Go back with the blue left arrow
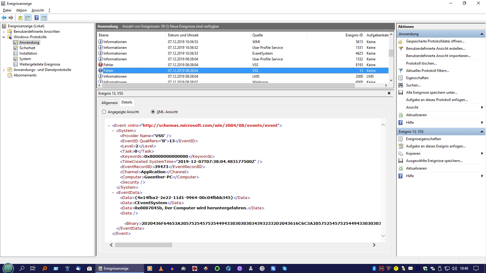This screenshot has width=486, height=273. [4, 18]
